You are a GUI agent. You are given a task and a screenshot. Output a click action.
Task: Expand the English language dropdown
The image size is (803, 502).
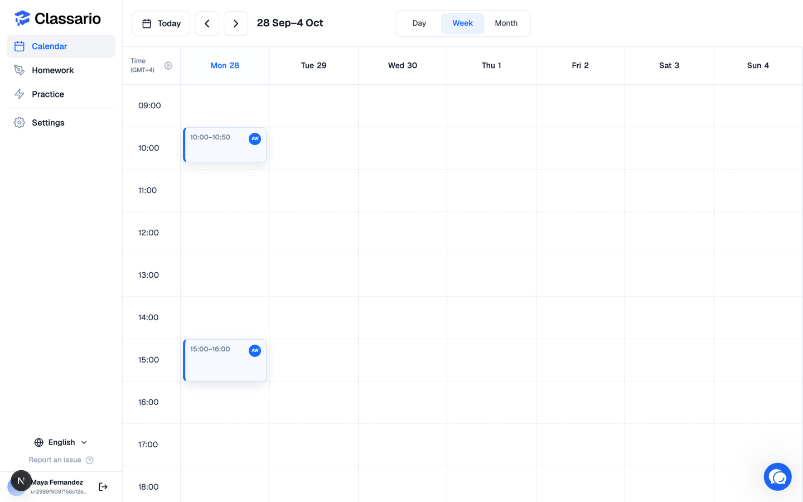point(61,442)
